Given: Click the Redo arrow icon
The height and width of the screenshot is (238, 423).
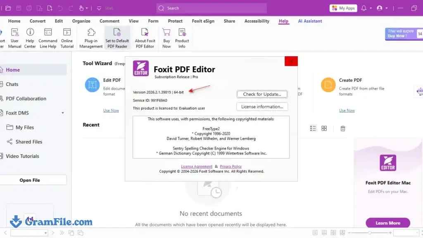Looking at the screenshot, I should (71, 8).
